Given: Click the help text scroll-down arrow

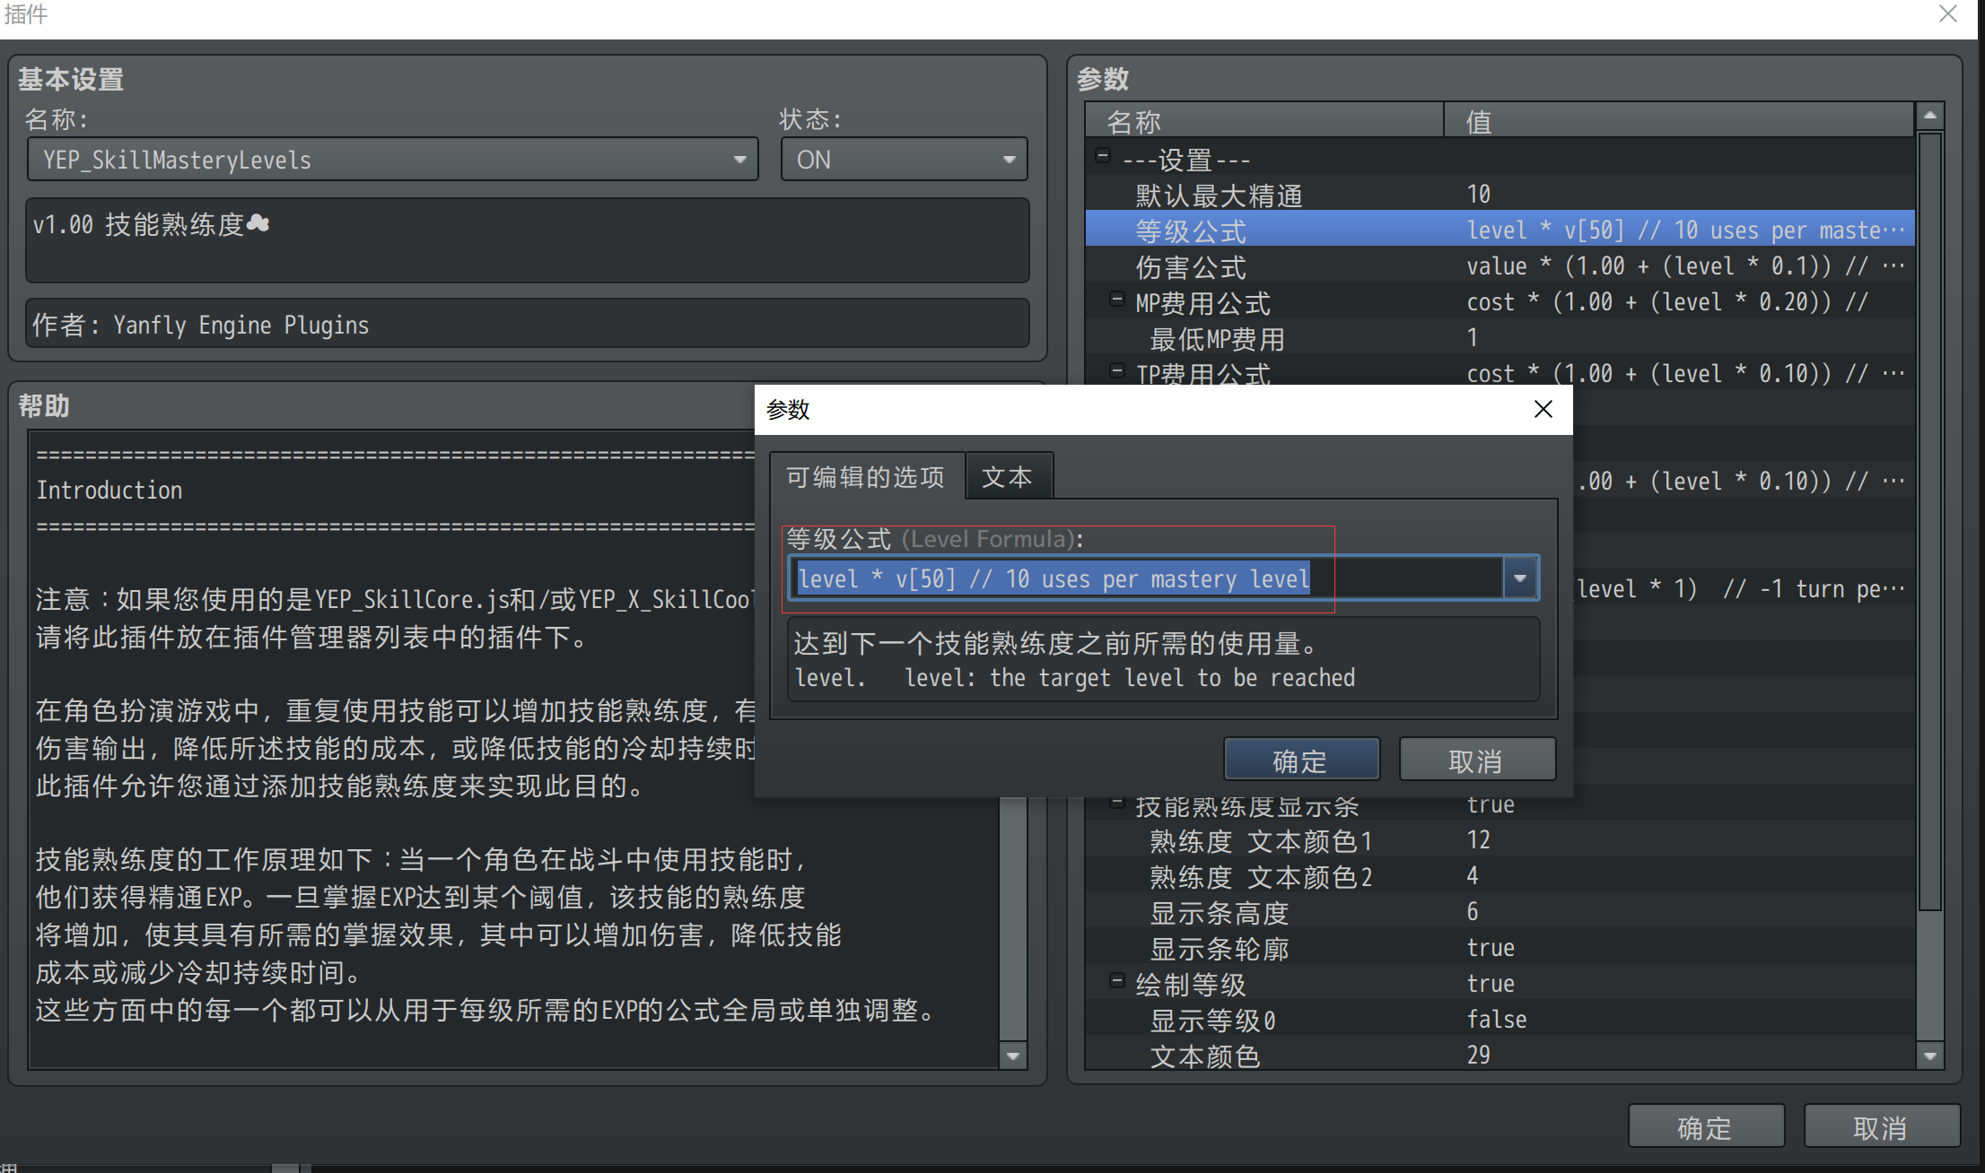Looking at the screenshot, I should tap(1013, 1056).
